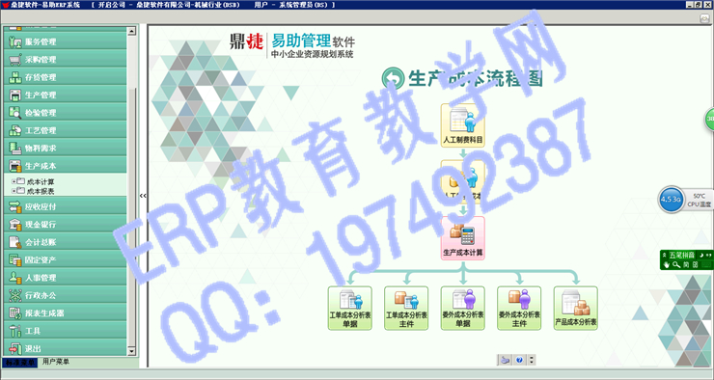The image size is (714, 380).
Task: Open the 产品成本分析表 icon
Action: 576,308
